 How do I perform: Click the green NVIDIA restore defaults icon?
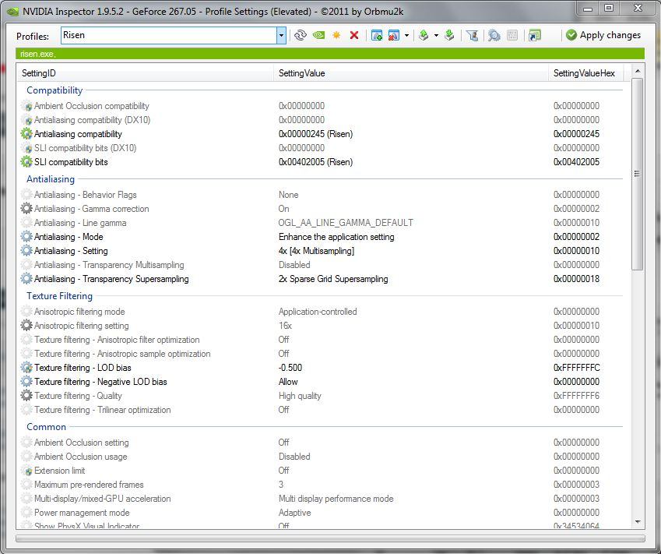click(318, 35)
